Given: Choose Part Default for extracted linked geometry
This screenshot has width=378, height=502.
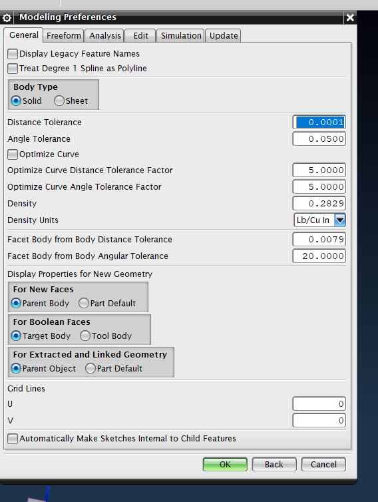Looking at the screenshot, I should [x=91, y=368].
